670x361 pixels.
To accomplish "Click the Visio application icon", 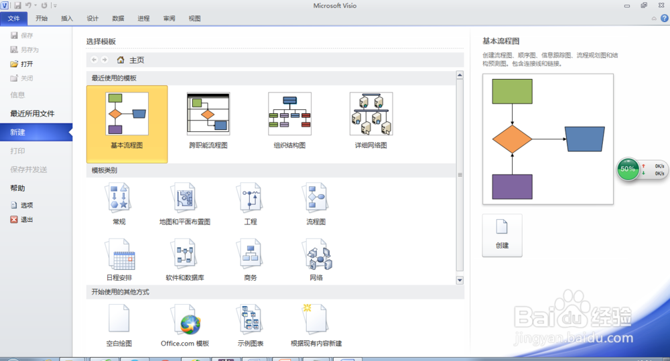I will 5,5.
